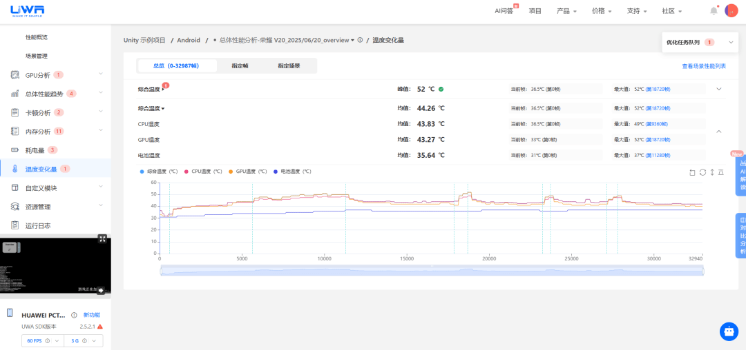
Task: Open the 社区 top menu
Action: click(672, 11)
